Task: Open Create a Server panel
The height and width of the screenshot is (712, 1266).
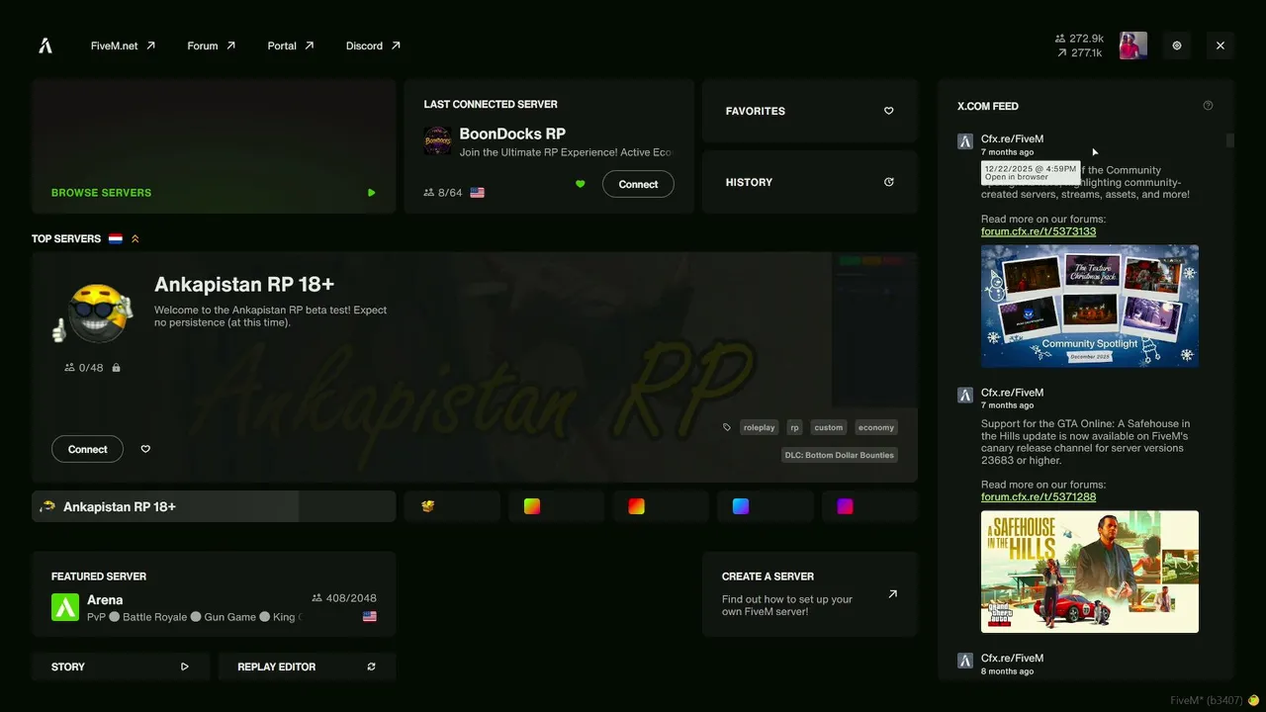Action: click(810, 594)
